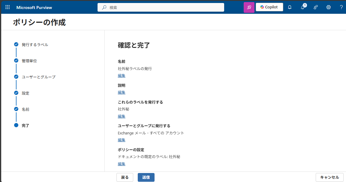Return to the 設定 wizard step
The image size is (346, 182).
pos(26,93)
